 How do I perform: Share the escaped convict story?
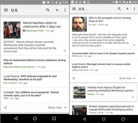(x=73, y=78)
